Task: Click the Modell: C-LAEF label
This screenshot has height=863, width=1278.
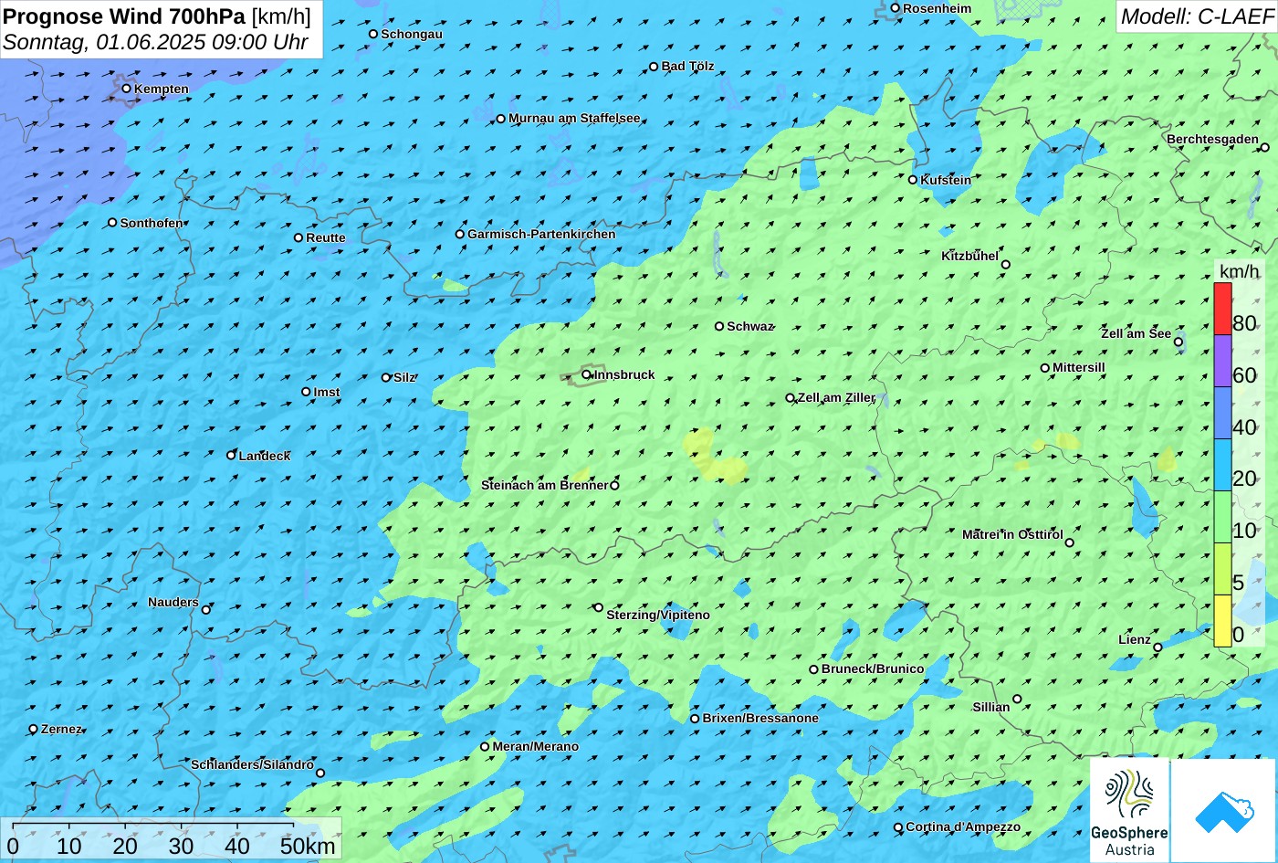Action: point(1197,16)
